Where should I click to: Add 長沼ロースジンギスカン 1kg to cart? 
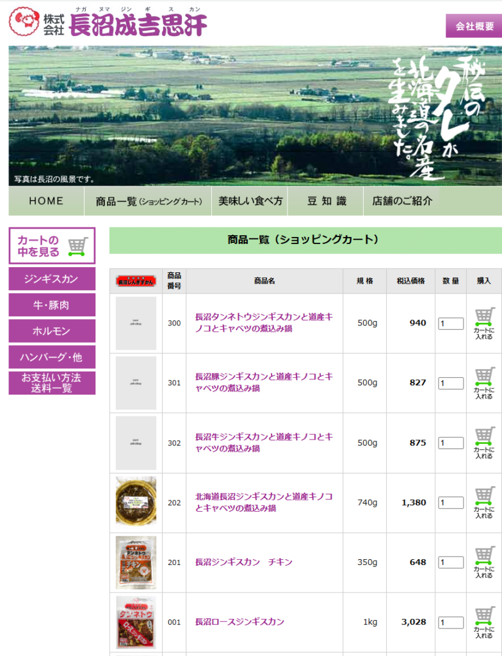[484, 621]
